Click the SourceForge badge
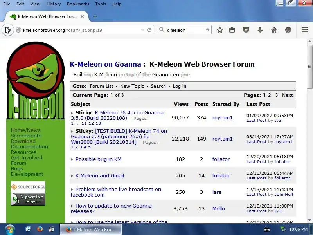This screenshot has width=313, height=235. 28,187
